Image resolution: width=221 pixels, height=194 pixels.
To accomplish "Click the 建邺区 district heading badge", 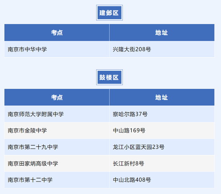I will tap(109, 13).
